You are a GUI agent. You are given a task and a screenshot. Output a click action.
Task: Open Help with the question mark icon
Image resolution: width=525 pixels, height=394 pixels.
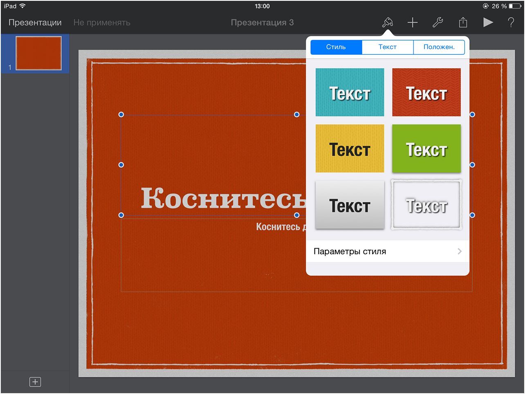click(x=511, y=22)
